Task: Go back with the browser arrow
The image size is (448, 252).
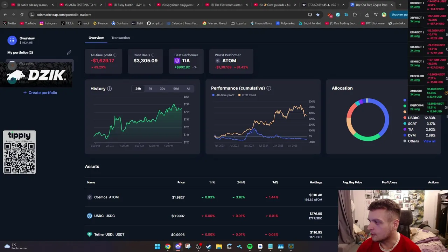Action: [5, 15]
